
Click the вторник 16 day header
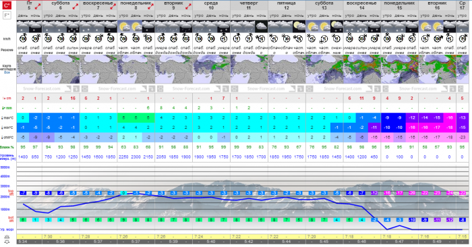click(437, 5)
